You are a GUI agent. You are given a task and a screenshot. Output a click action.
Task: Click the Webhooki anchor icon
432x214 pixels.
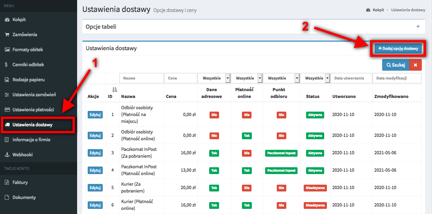7,155
